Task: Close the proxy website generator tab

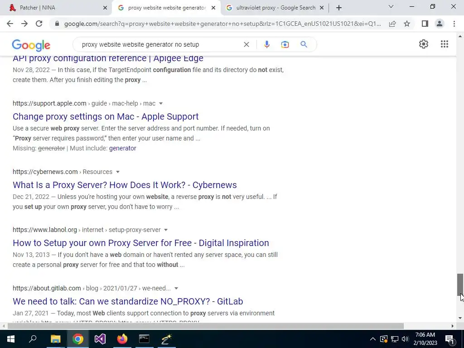Action: [x=213, y=8]
